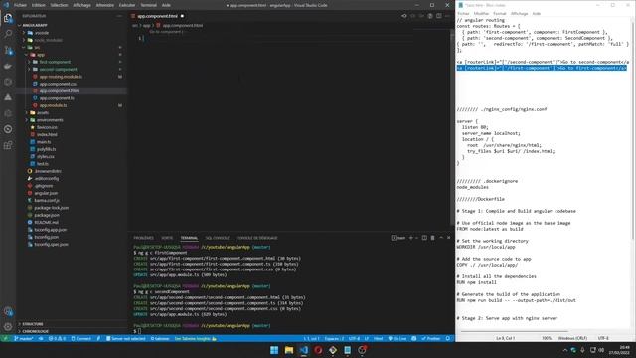
Task: Click the highlighted routerLink line in Notepad
Action: pos(542,68)
